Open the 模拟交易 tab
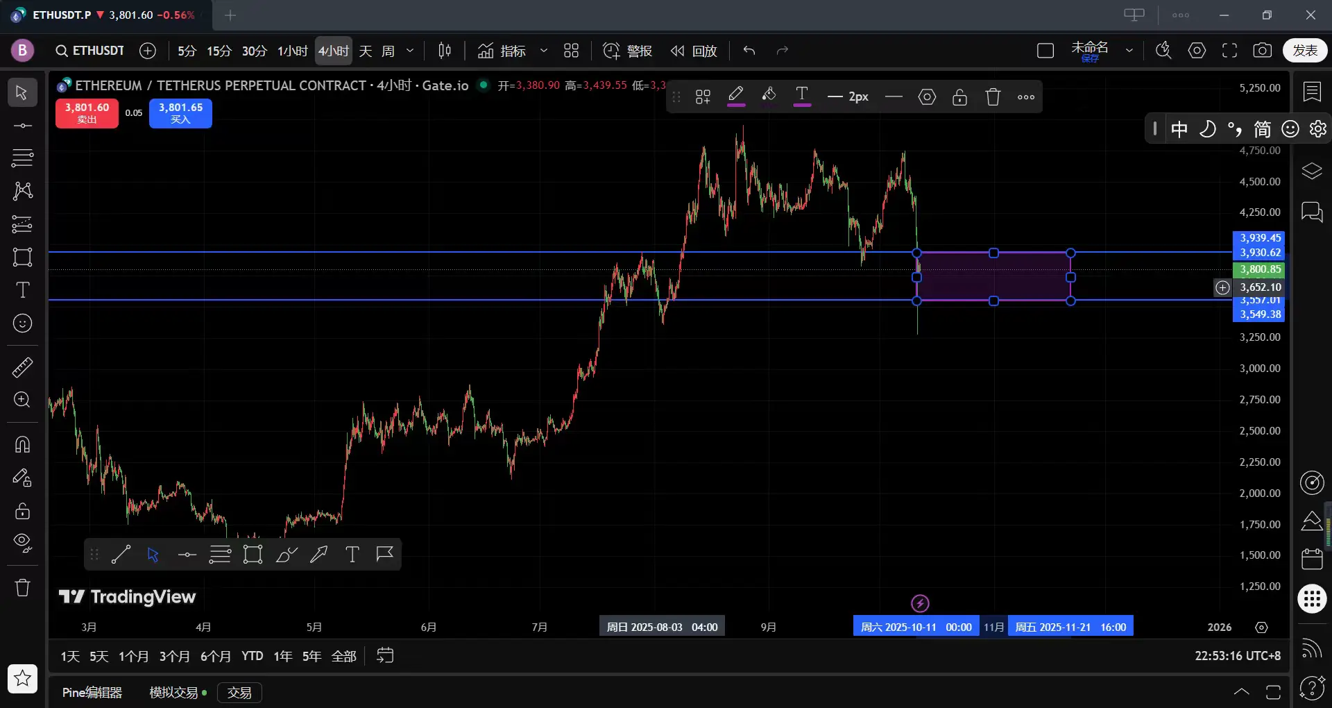Screen dimensions: 1332x708 [x=178, y=692]
